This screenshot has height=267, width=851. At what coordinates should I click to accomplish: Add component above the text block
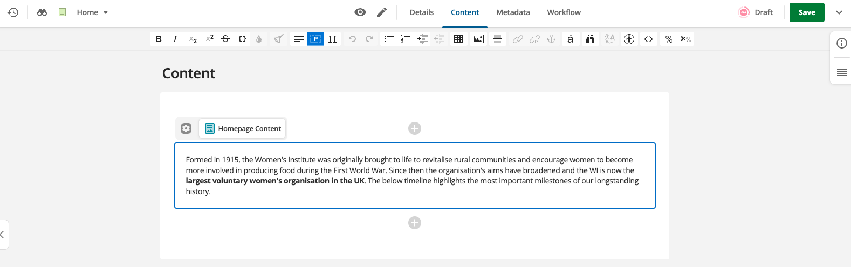pyautogui.click(x=415, y=128)
